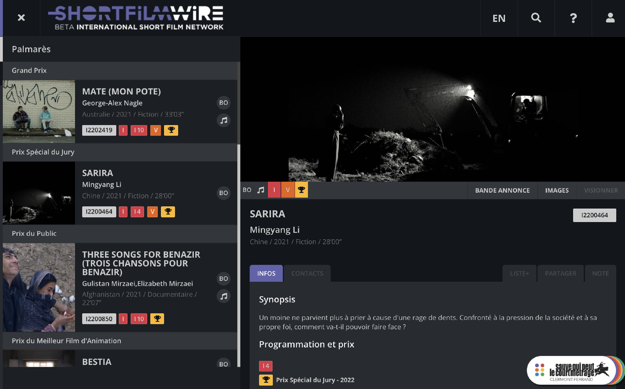Click orange V badge on Mate (Mon Pote)
The height and width of the screenshot is (389, 625).
[x=156, y=130]
